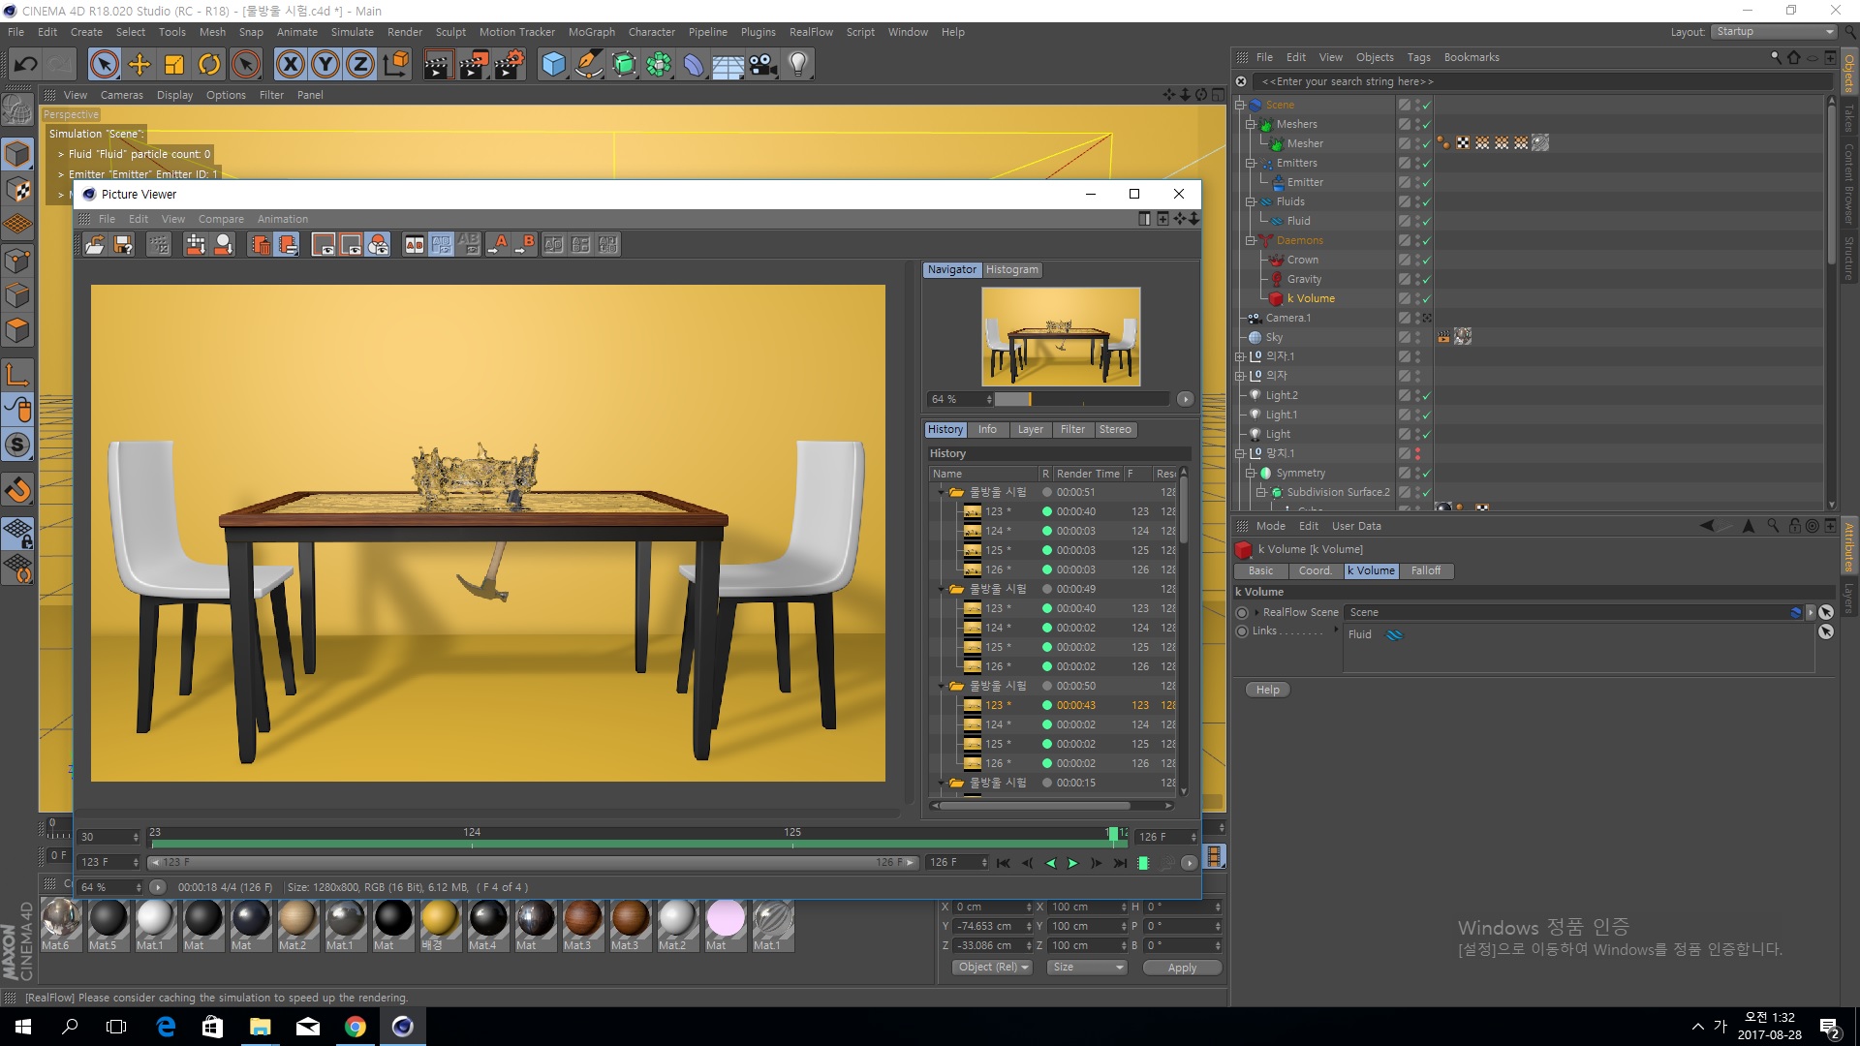This screenshot has width=1860, height=1046.
Task: Click the Save Image icon in Picture Viewer
Action: [x=123, y=245]
